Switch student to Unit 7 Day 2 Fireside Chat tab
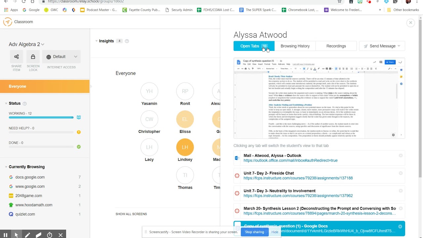The image size is (423, 238). pos(319,176)
